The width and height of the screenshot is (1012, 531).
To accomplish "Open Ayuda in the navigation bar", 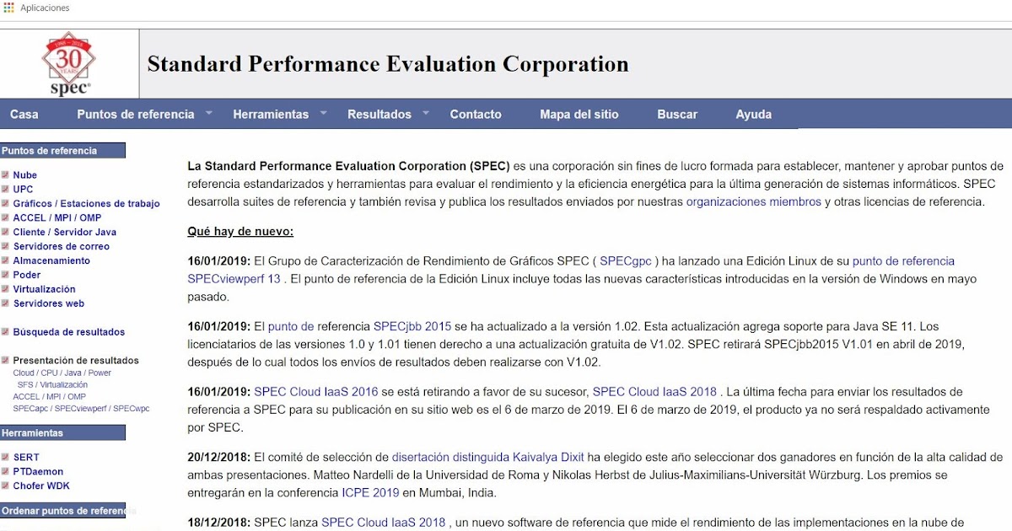I will click(x=754, y=115).
